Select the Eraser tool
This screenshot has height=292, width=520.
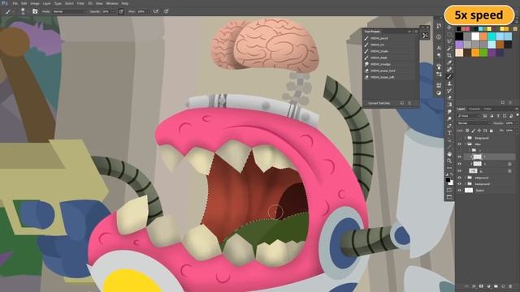point(449,97)
